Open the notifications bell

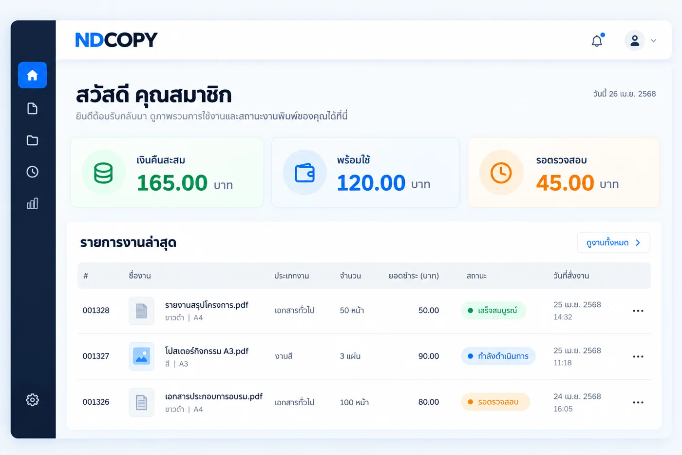597,40
